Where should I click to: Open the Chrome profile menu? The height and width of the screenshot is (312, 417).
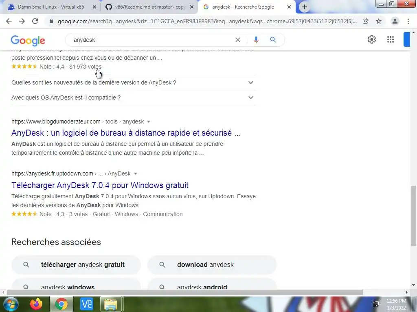click(395, 21)
